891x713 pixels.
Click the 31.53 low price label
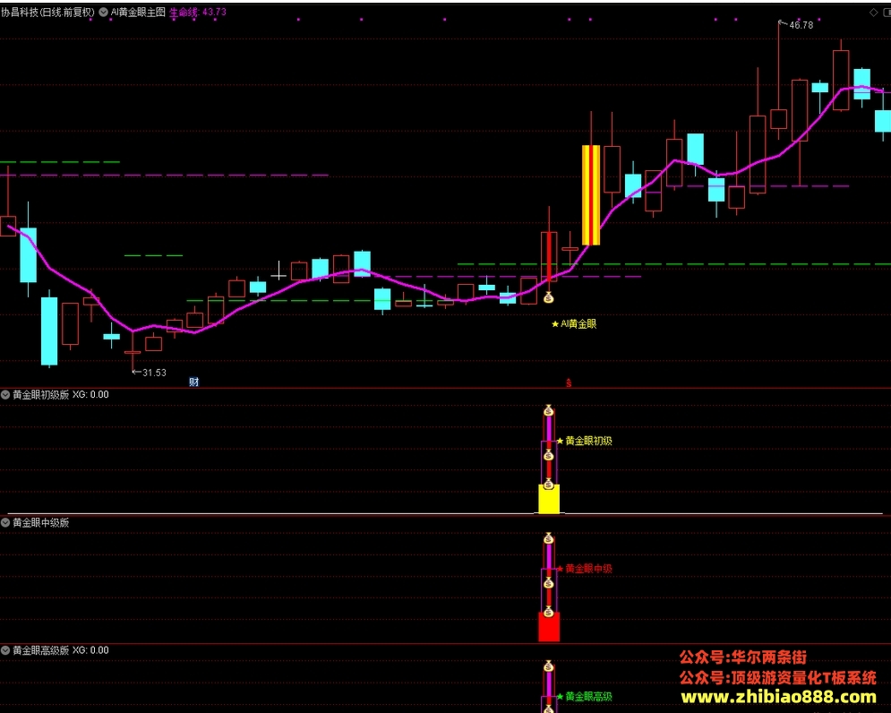pyautogui.click(x=154, y=373)
